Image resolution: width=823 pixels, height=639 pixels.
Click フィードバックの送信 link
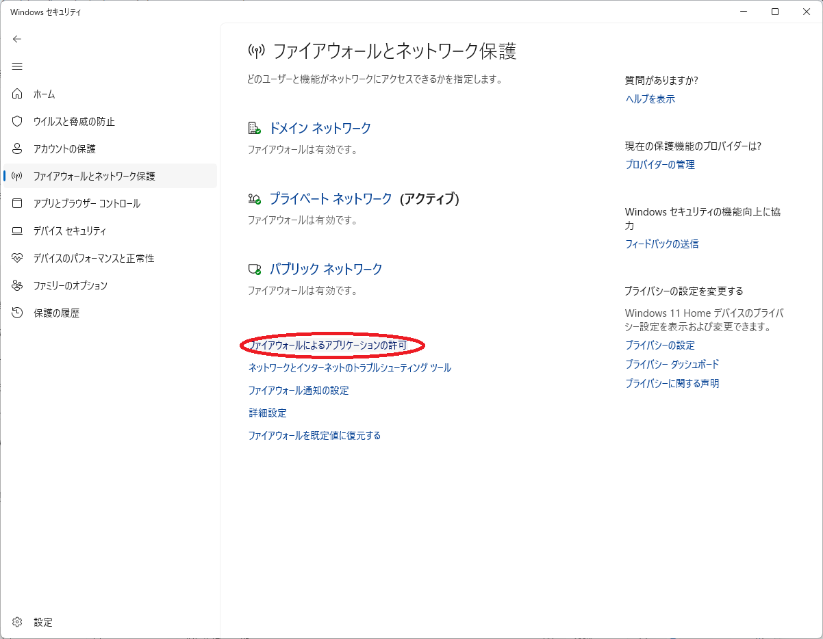[662, 244]
